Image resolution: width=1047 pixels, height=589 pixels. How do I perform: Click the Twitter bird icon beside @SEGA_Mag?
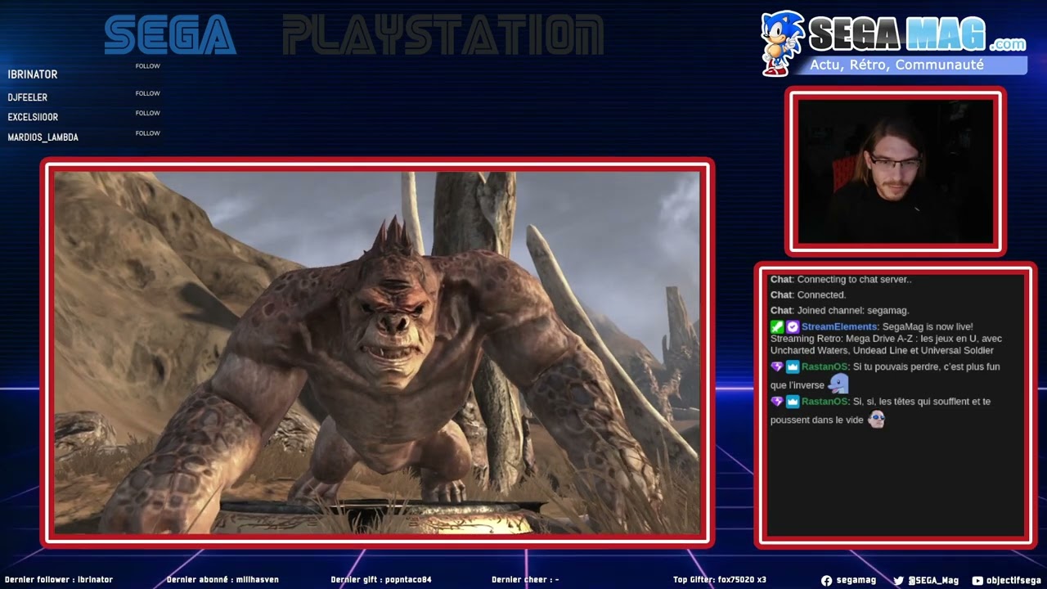(899, 580)
